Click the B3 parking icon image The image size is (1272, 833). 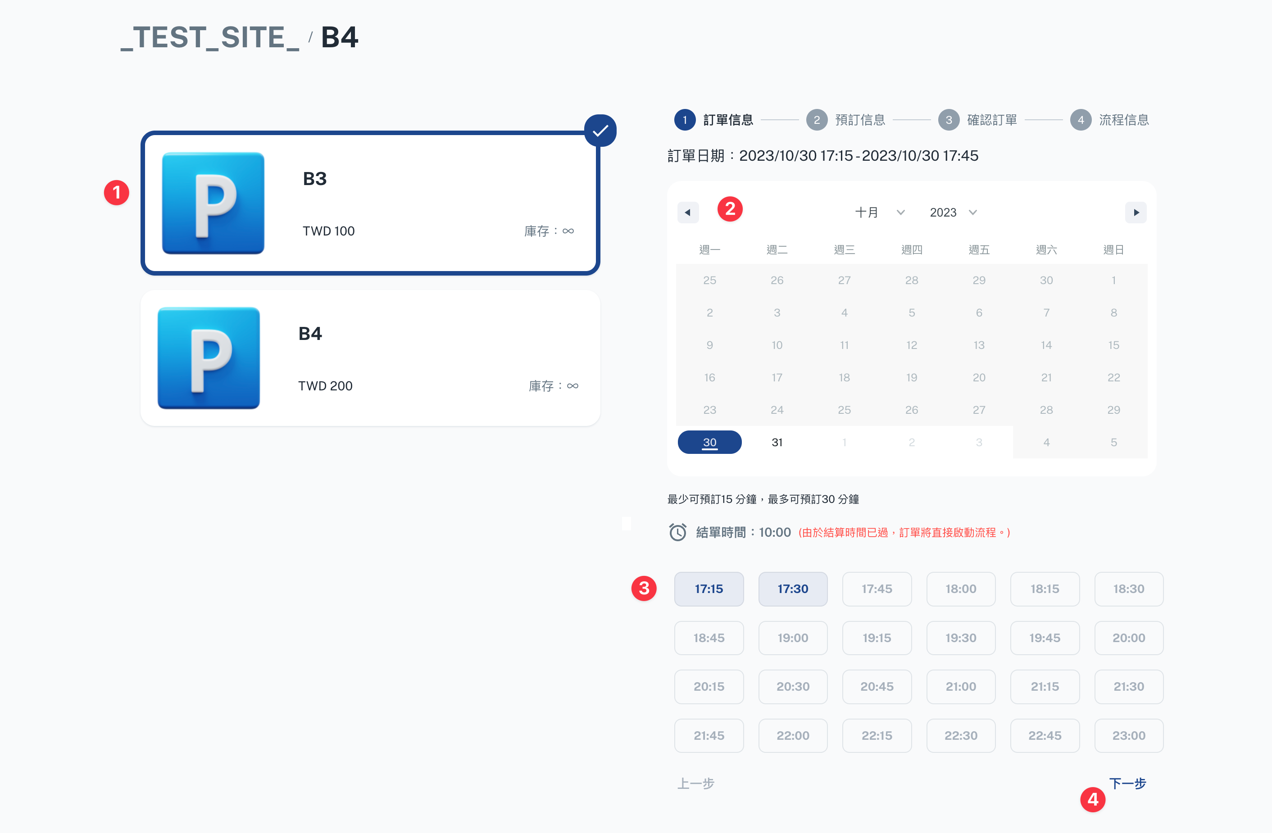tap(213, 203)
